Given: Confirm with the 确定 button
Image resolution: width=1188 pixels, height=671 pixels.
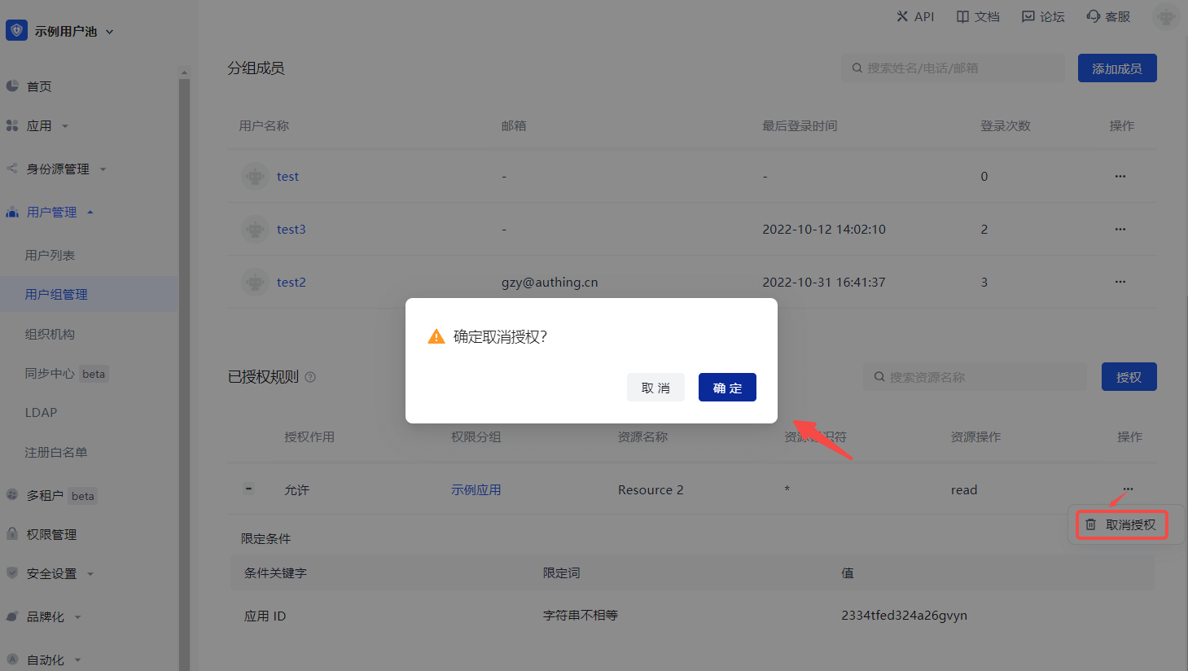Looking at the screenshot, I should pos(727,388).
